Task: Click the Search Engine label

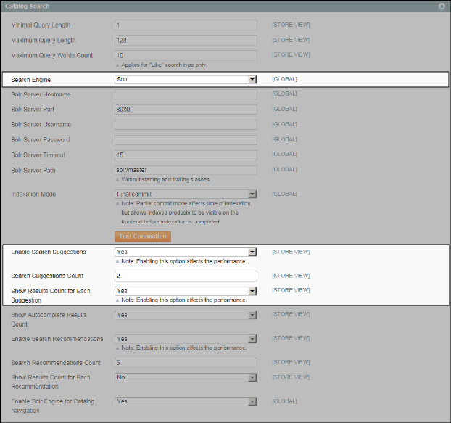Action: 30,80
